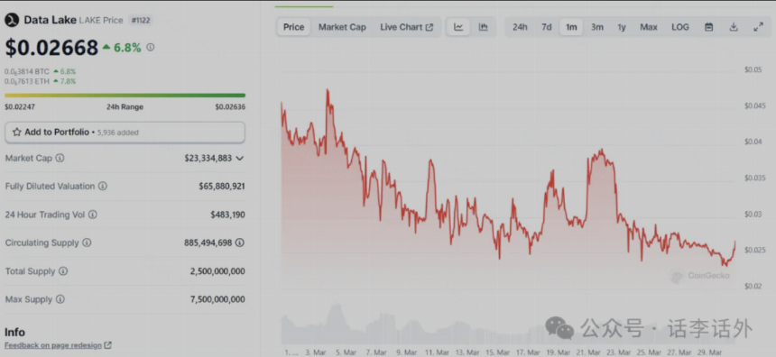This screenshot has height=357, width=776.
Task: Click the $65,880,921 valuation value
Action: (x=222, y=187)
